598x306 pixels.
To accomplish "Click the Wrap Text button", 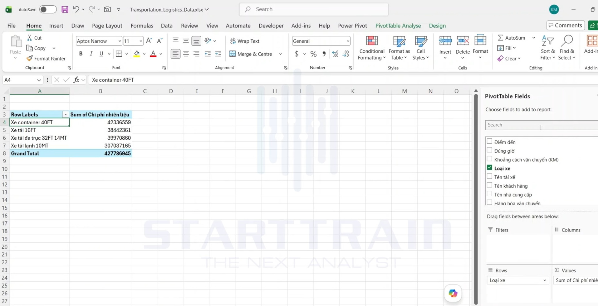I will (x=245, y=41).
